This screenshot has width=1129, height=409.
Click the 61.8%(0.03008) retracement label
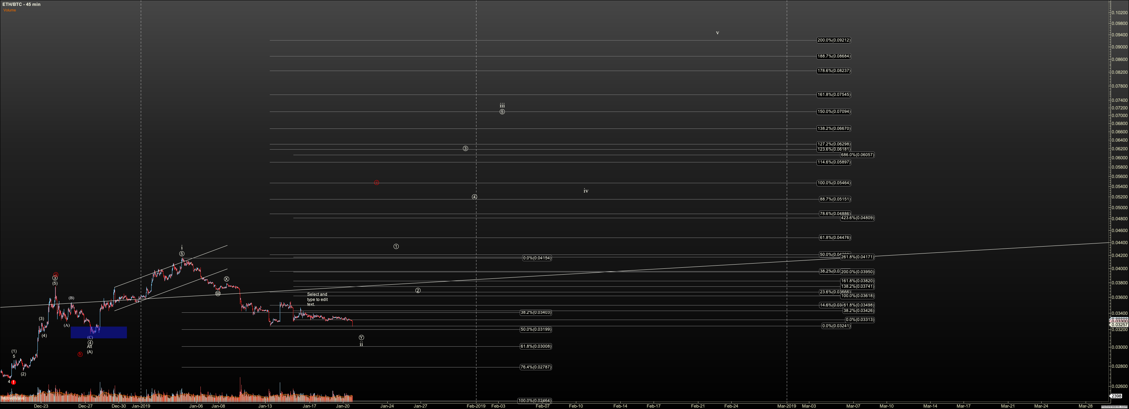[536, 346]
